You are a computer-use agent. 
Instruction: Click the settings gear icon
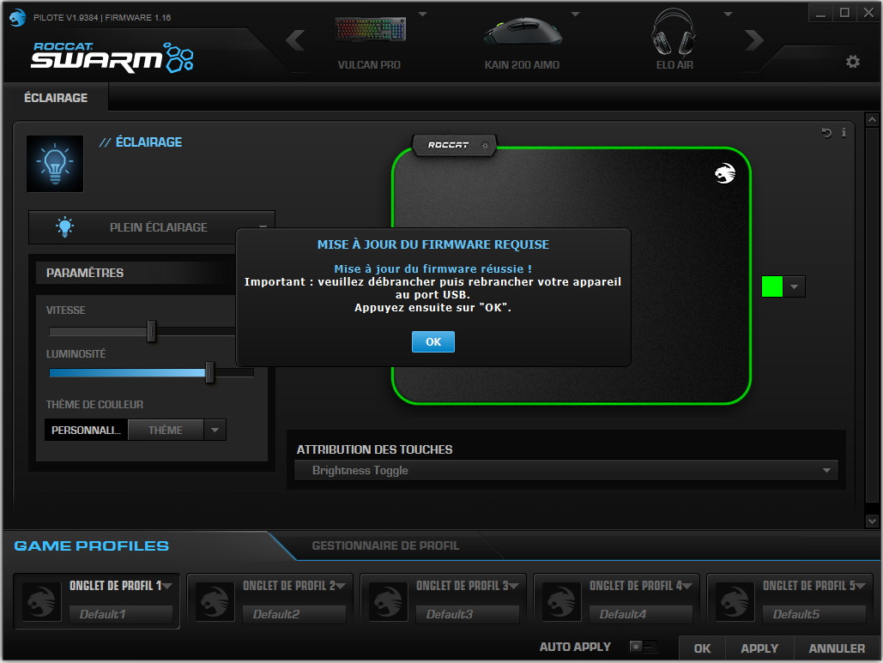point(852,62)
